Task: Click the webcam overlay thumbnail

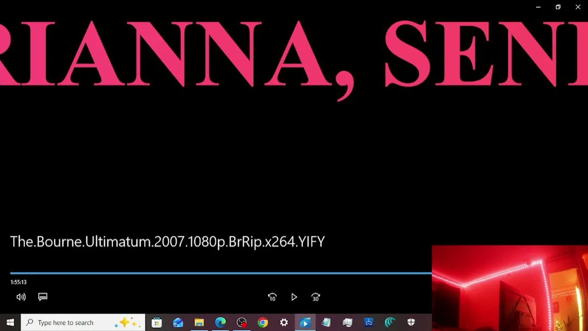Action: (510, 288)
